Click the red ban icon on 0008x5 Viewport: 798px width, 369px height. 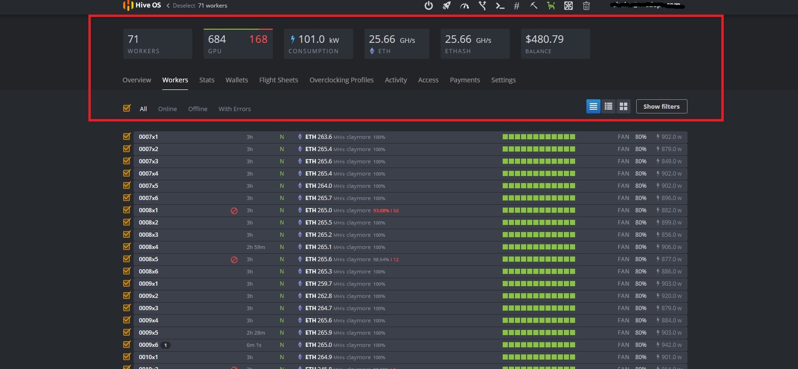click(234, 260)
